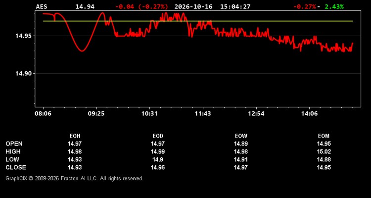Click the GraphCIX copyright notice
This screenshot has height=198, width=371.
(74, 178)
